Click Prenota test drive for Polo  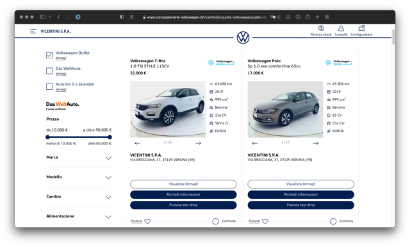pos(300,205)
